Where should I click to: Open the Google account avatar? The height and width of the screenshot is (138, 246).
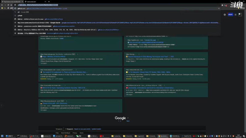click(x=240, y=14)
